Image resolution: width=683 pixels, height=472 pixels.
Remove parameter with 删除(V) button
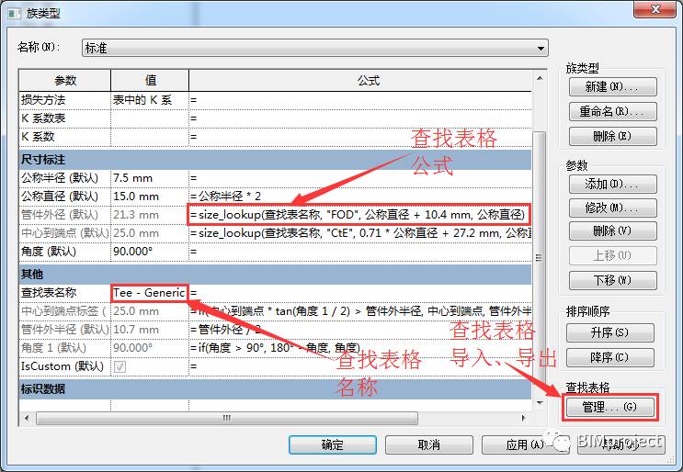[612, 231]
